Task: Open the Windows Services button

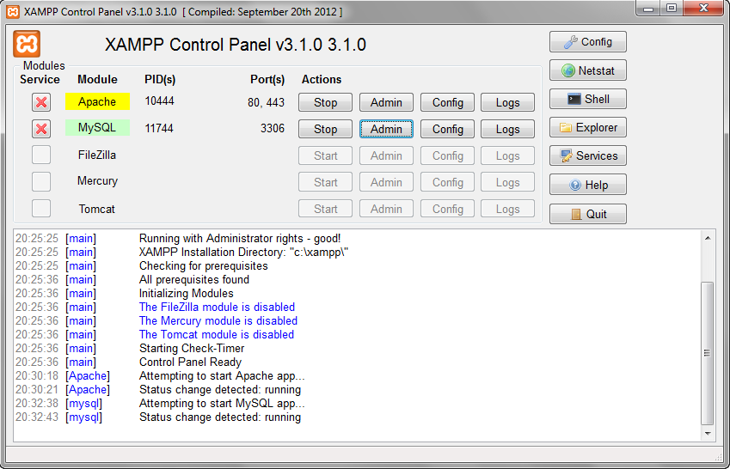Action: point(587,156)
